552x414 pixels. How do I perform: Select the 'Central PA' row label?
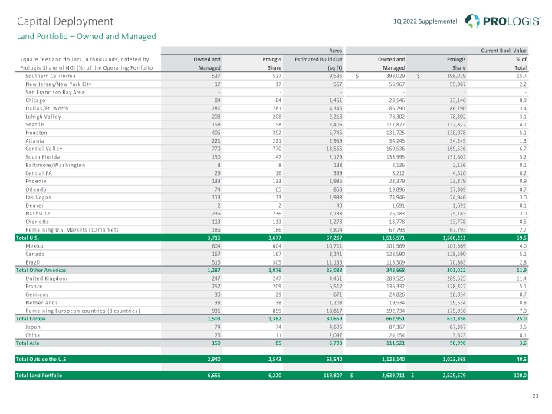pos(38,173)
